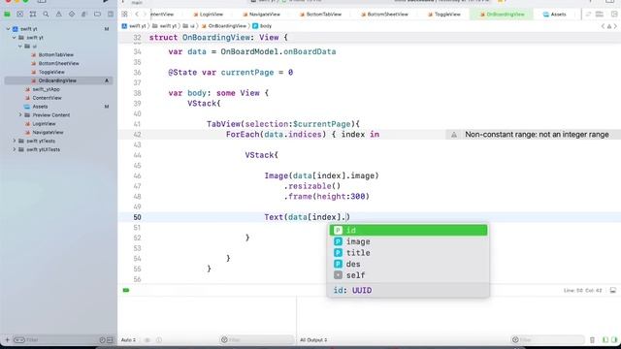Expand the swift ytTests folder

(x=15, y=141)
